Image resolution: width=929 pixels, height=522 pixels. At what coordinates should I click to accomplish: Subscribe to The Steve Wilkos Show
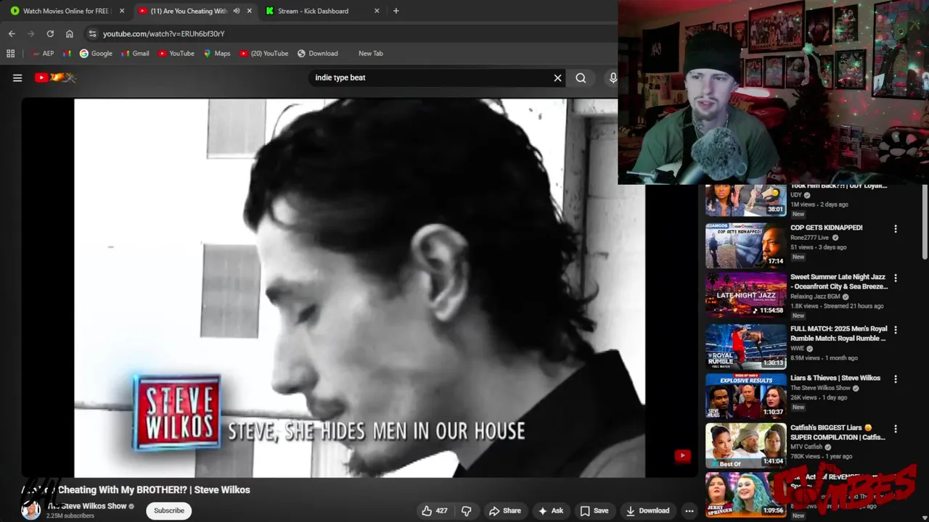tap(169, 510)
